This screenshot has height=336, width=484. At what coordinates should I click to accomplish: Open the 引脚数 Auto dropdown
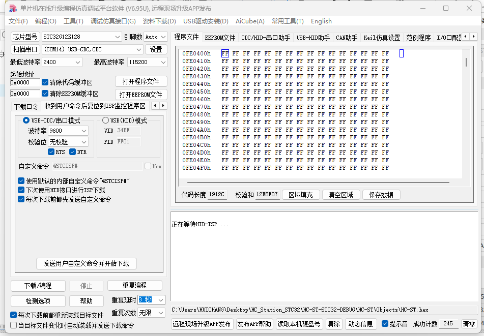pyautogui.click(x=163, y=37)
